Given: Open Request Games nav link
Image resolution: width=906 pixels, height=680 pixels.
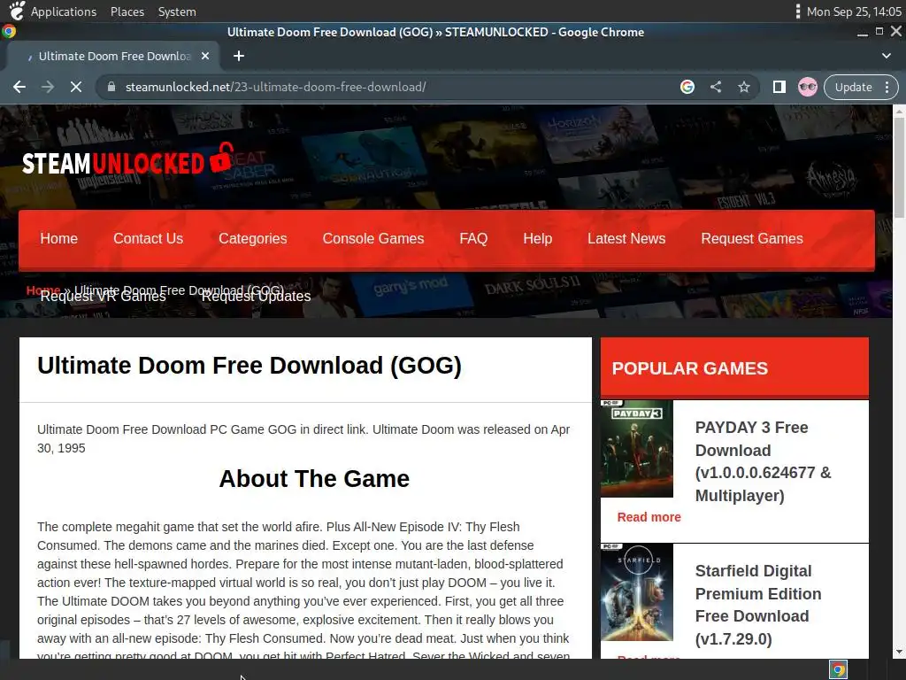Looking at the screenshot, I should pos(752,238).
